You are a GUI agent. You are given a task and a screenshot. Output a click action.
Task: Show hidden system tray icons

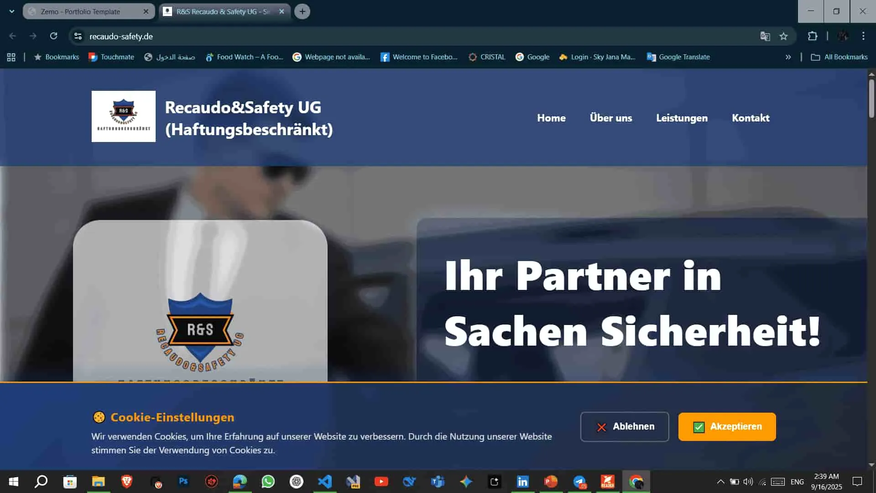[720, 482]
